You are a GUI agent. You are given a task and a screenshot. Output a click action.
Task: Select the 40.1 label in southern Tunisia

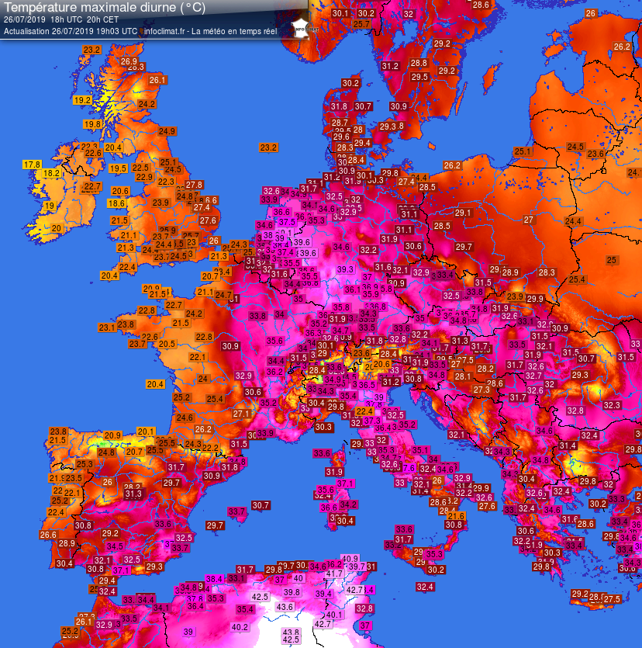pos(334,615)
